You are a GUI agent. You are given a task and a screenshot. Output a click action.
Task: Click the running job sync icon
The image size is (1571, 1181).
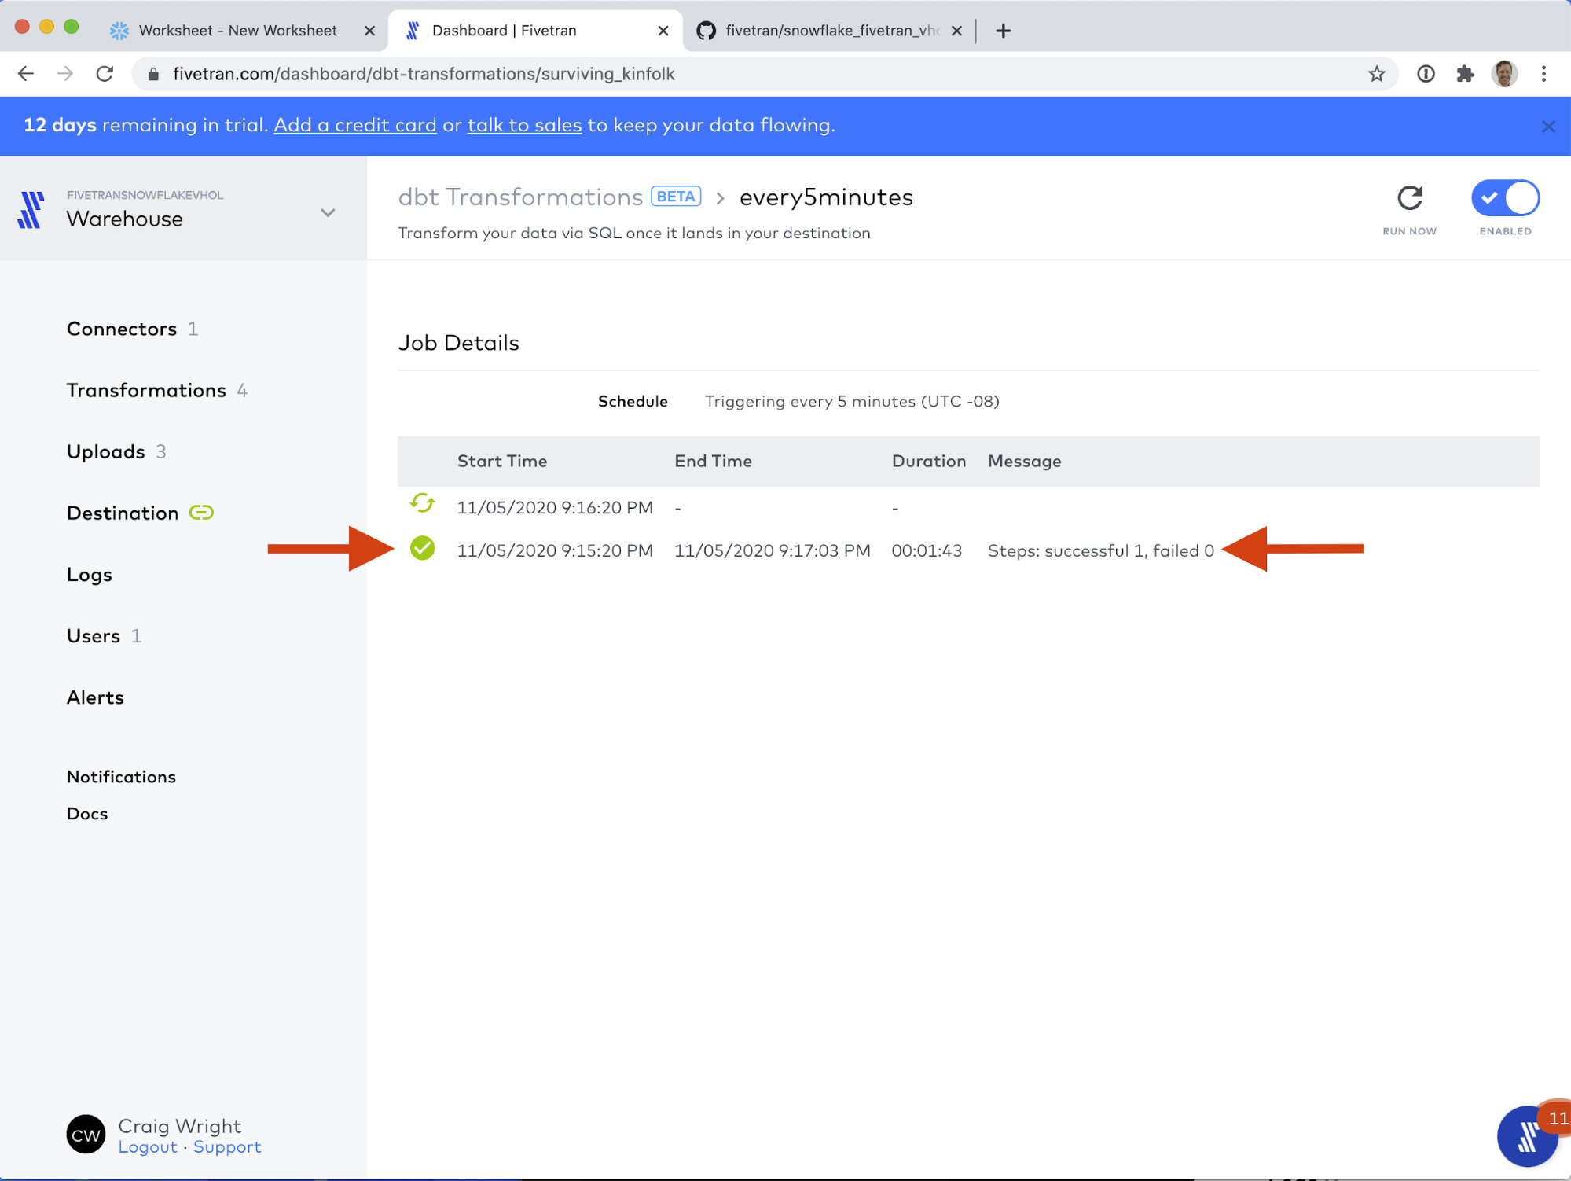coord(423,503)
